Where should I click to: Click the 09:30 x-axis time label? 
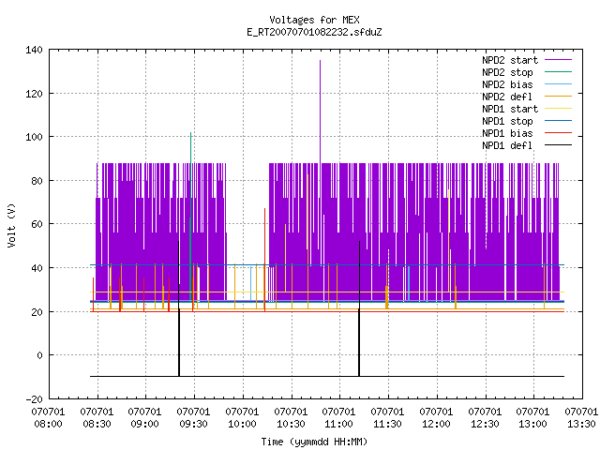pyautogui.click(x=193, y=424)
